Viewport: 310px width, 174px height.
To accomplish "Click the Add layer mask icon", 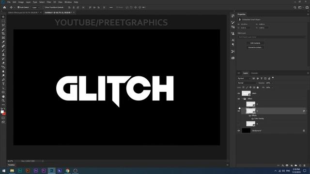I will point(287,165).
